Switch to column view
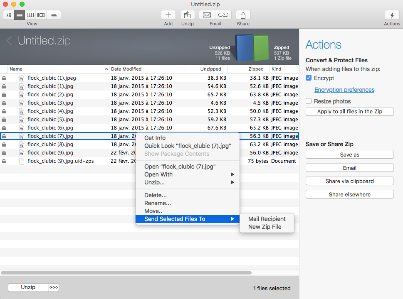403x299 pixels. click(x=30, y=15)
